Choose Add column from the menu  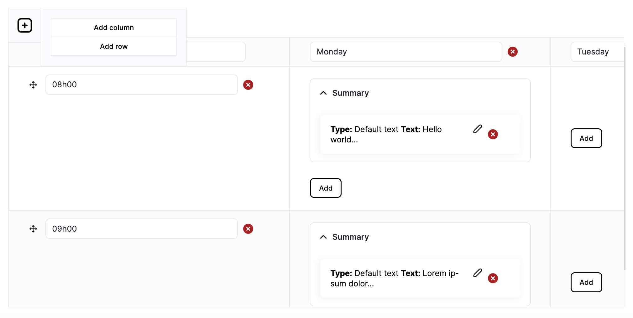coord(114,28)
